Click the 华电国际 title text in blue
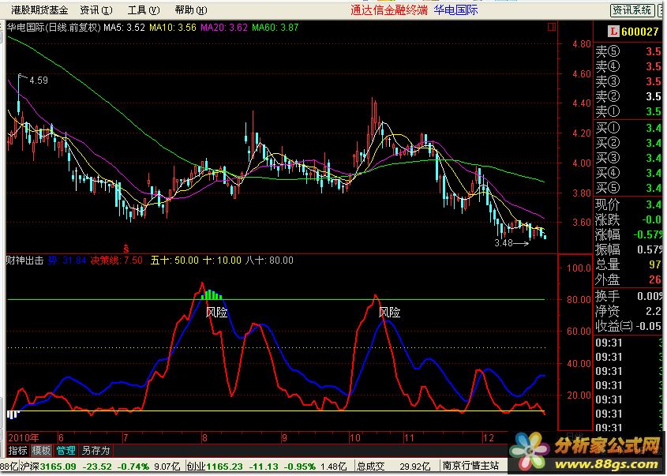Viewport: 667px width, 476px height. (456, 10)
